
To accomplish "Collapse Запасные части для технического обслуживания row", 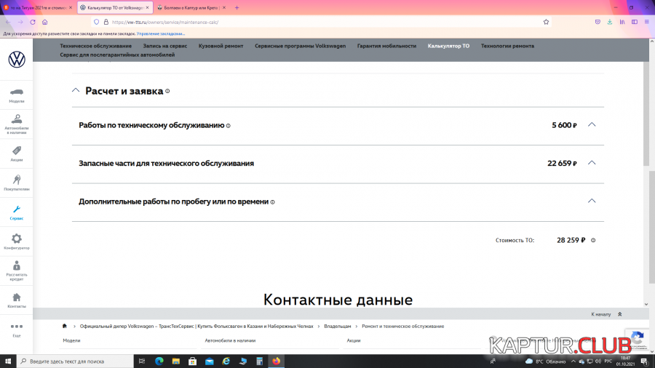I will [592, 163].
